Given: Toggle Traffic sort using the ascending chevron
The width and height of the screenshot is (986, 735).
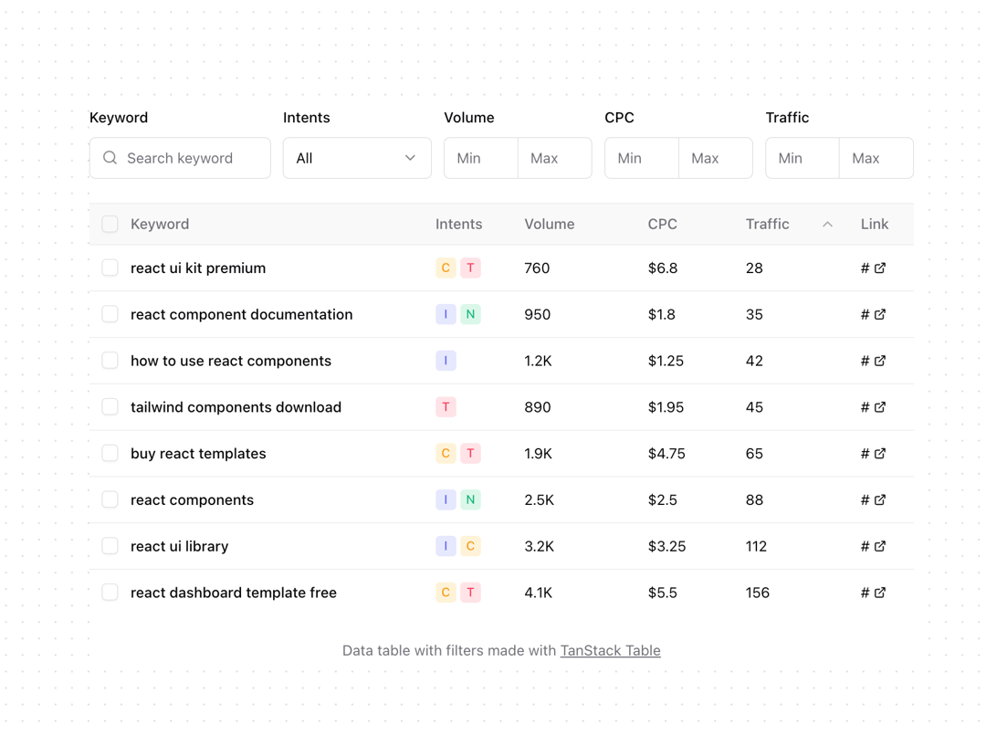Looking at the screenshot, I should click(x=827, y=225).
